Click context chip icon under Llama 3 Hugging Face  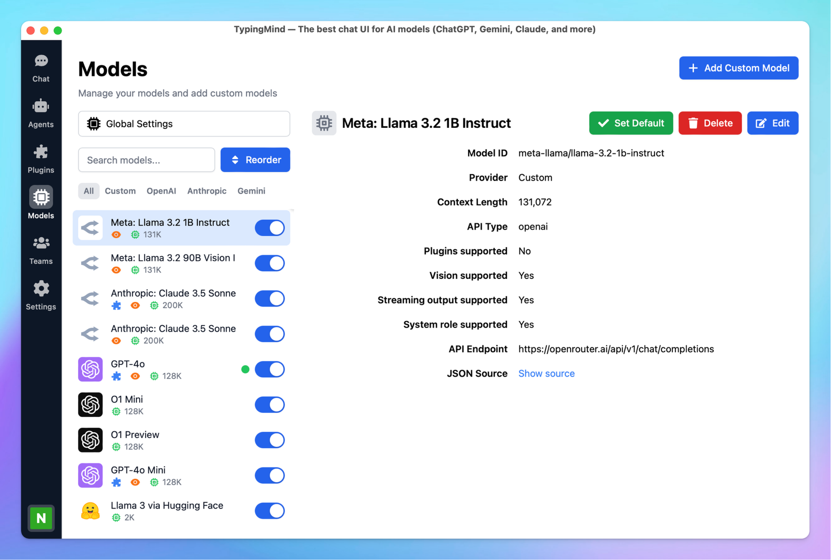pos(116,517)
